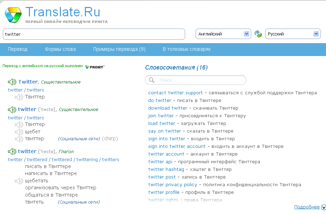Play audio for the verb twitter (Глагол) heading
326x214 pixels.
point(12,151)
